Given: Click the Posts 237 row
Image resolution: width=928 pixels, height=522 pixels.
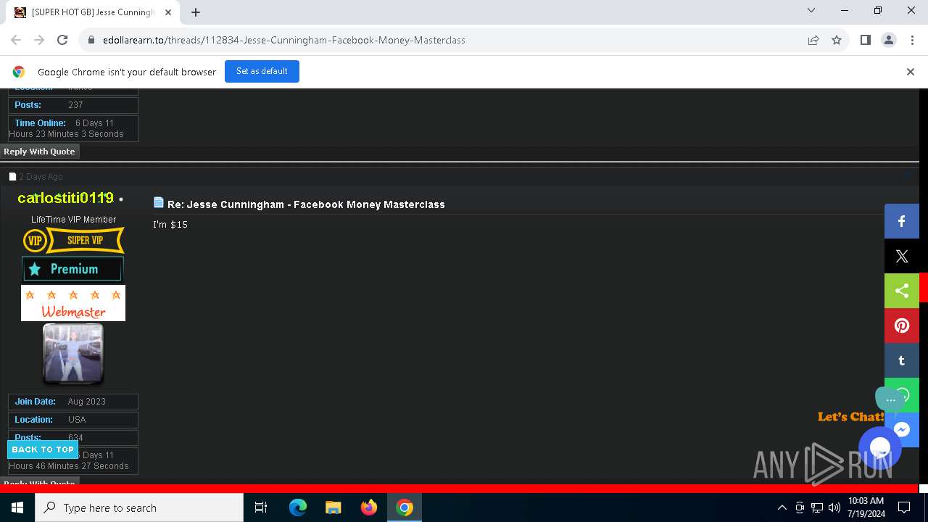Looking at the screenshot, I should tap(73, 105).
